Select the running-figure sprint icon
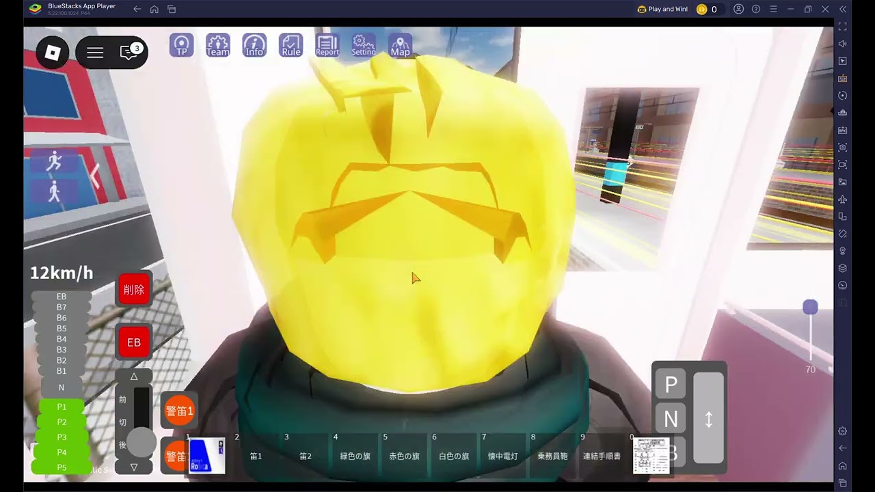The height and width of the screenshot is (492, 875). [54, 162]
